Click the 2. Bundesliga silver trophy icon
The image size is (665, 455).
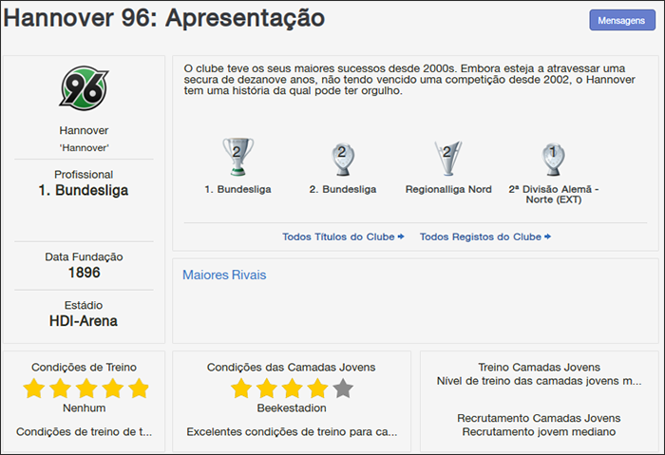coord(343,155)
